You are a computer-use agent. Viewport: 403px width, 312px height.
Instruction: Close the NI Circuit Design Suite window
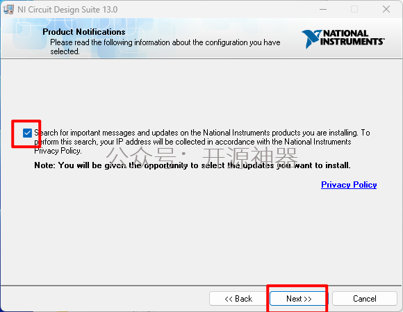[x=386, y=9]
